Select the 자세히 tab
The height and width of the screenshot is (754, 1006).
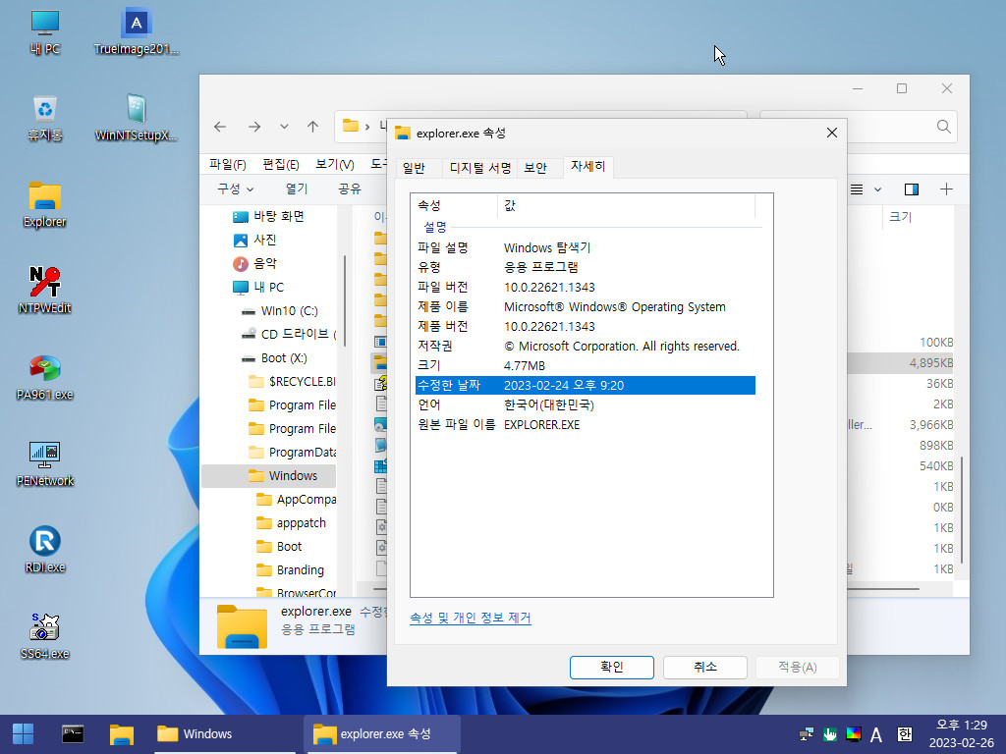(588, 167)
